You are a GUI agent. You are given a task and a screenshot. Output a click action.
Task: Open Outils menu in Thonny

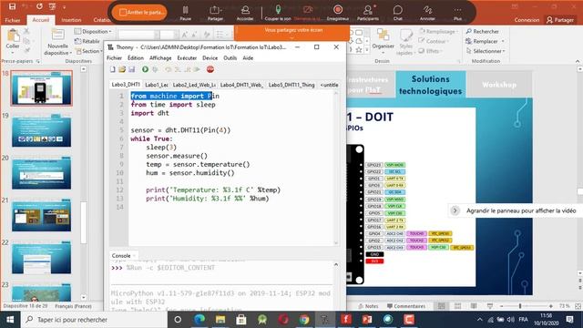[230, 58]
